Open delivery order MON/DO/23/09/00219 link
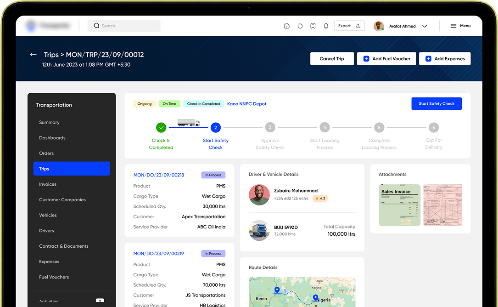The width and height of the screenshot is (498, 307). (158, 254)
